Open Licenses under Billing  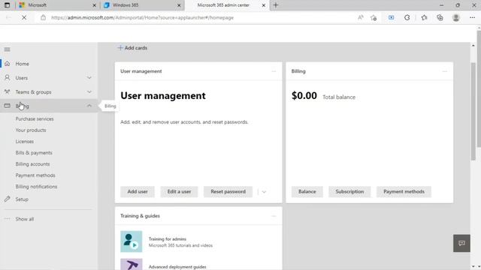(x=25, y=142)
